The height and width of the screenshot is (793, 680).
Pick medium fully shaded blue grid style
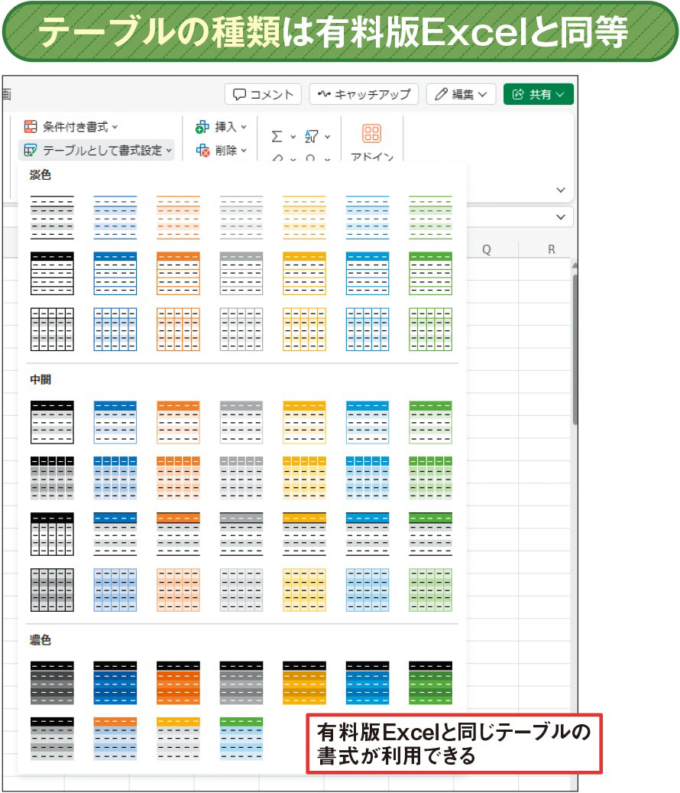click(x=115, y=590)
